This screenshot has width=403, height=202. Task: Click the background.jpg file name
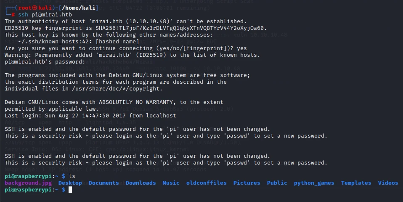click(28, 183)
